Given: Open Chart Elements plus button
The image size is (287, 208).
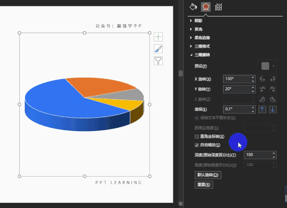Looking at the screenshot, I should tap(158, 37).
